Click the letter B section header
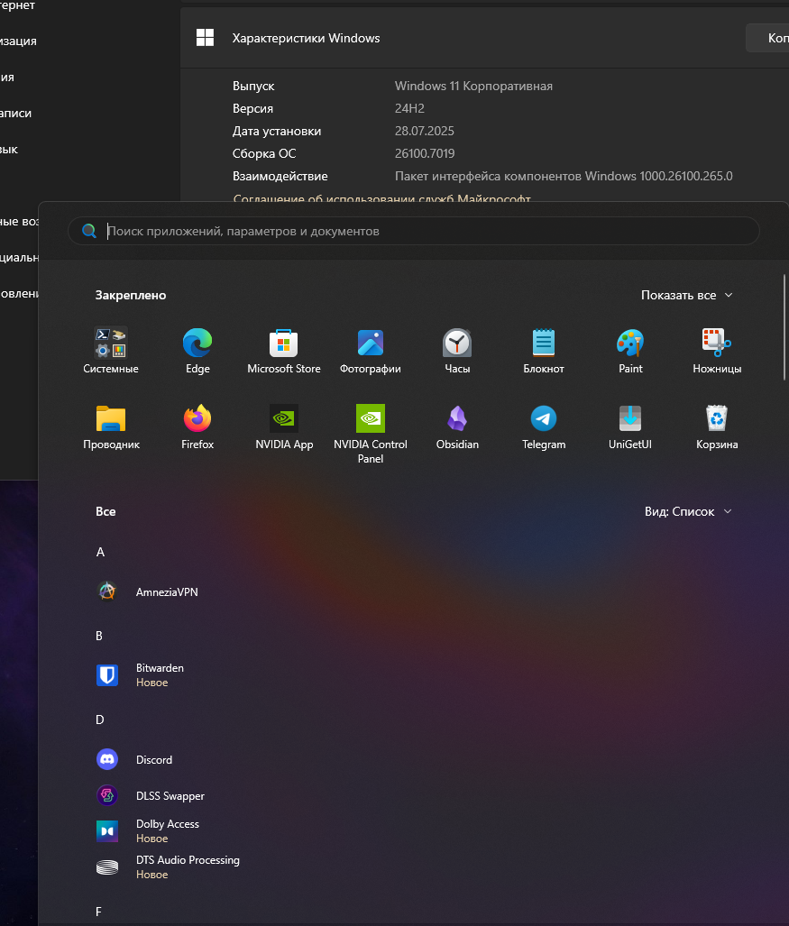The image size is (789, 926). (99, 636)
